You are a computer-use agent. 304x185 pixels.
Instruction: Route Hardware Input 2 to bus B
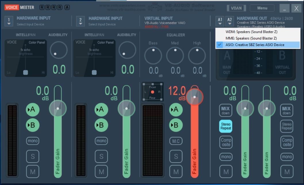(x=101, y=125)
